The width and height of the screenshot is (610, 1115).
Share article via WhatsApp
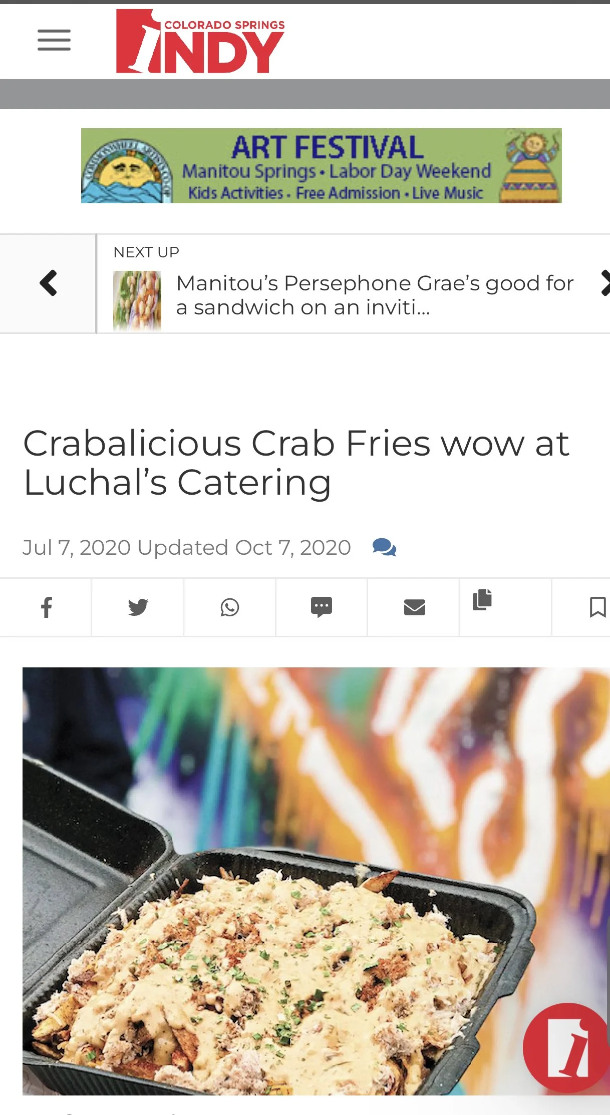[x=230, y=607]
